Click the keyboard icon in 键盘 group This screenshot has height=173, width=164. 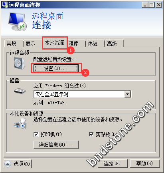(x=20, y=91)
